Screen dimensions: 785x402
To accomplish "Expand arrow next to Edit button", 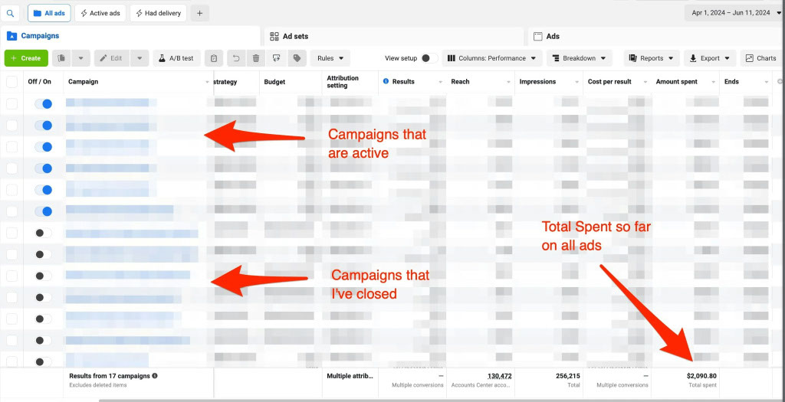I will coord(140,58).
